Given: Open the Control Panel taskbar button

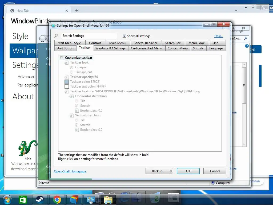Looking at the screenshot, I should pos(91,200).
